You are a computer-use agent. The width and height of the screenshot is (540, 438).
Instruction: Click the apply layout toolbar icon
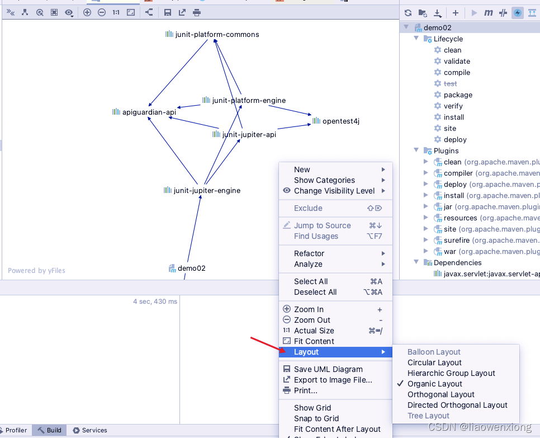click(149, 12)
